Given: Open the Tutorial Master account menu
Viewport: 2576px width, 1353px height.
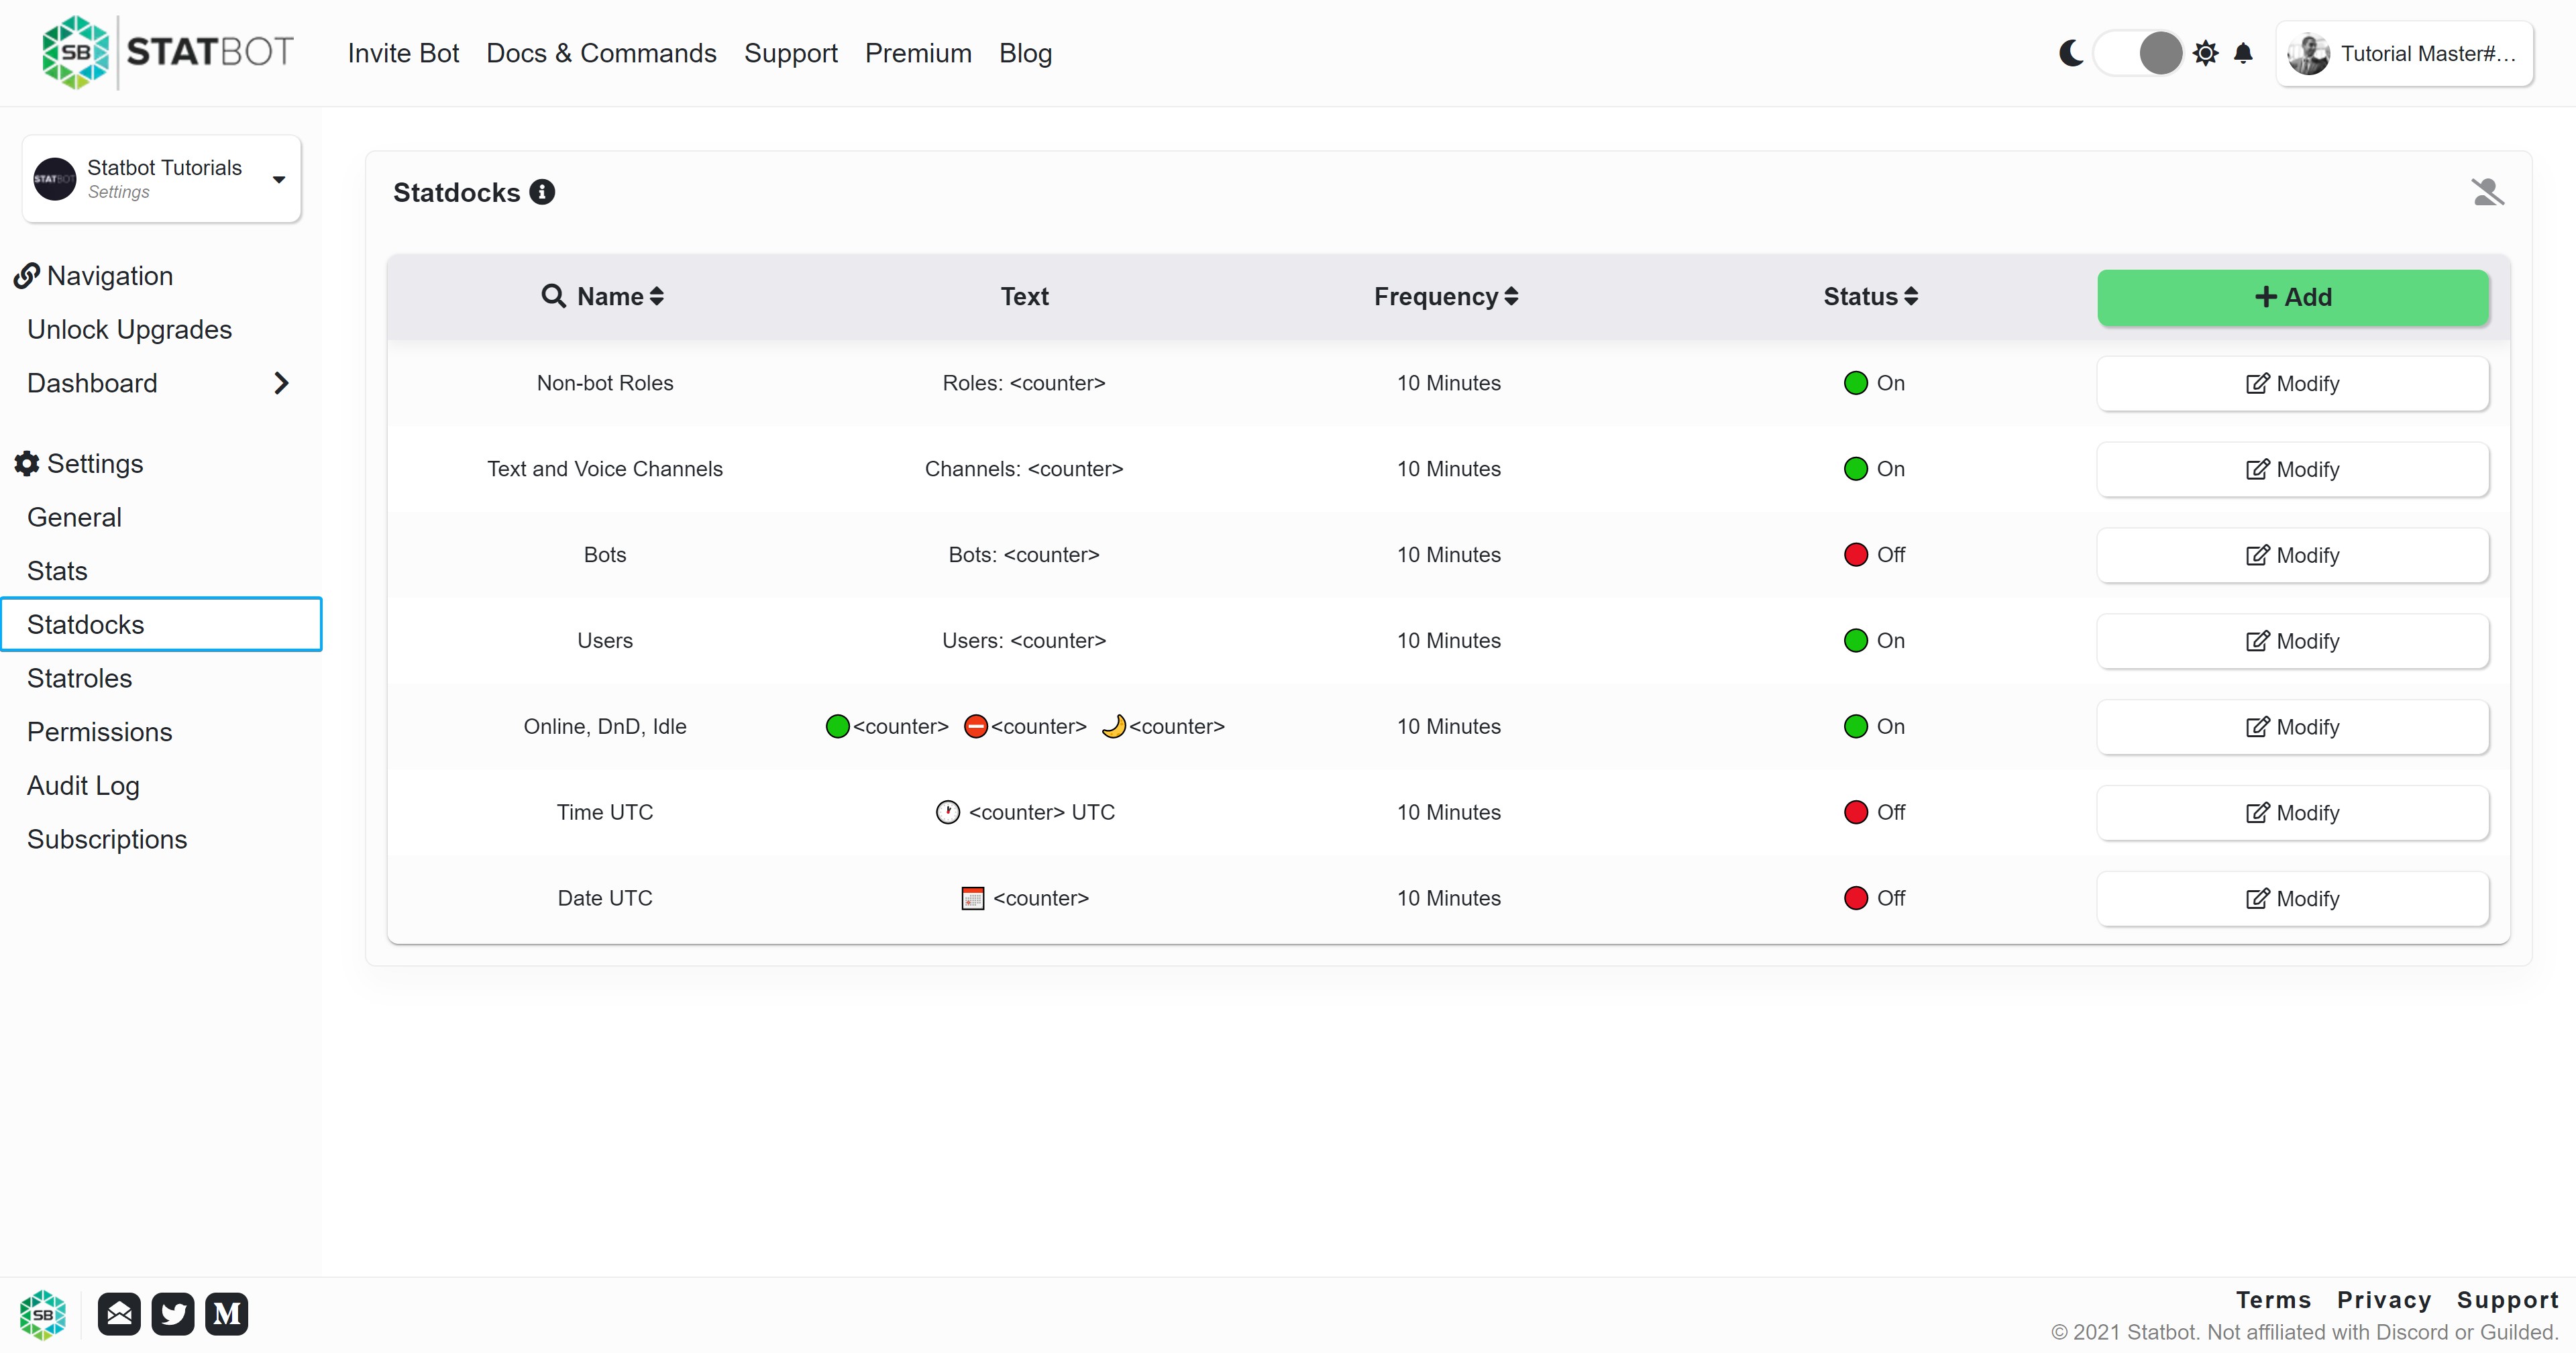Looking at the screenshot, I should (2405, 54).
